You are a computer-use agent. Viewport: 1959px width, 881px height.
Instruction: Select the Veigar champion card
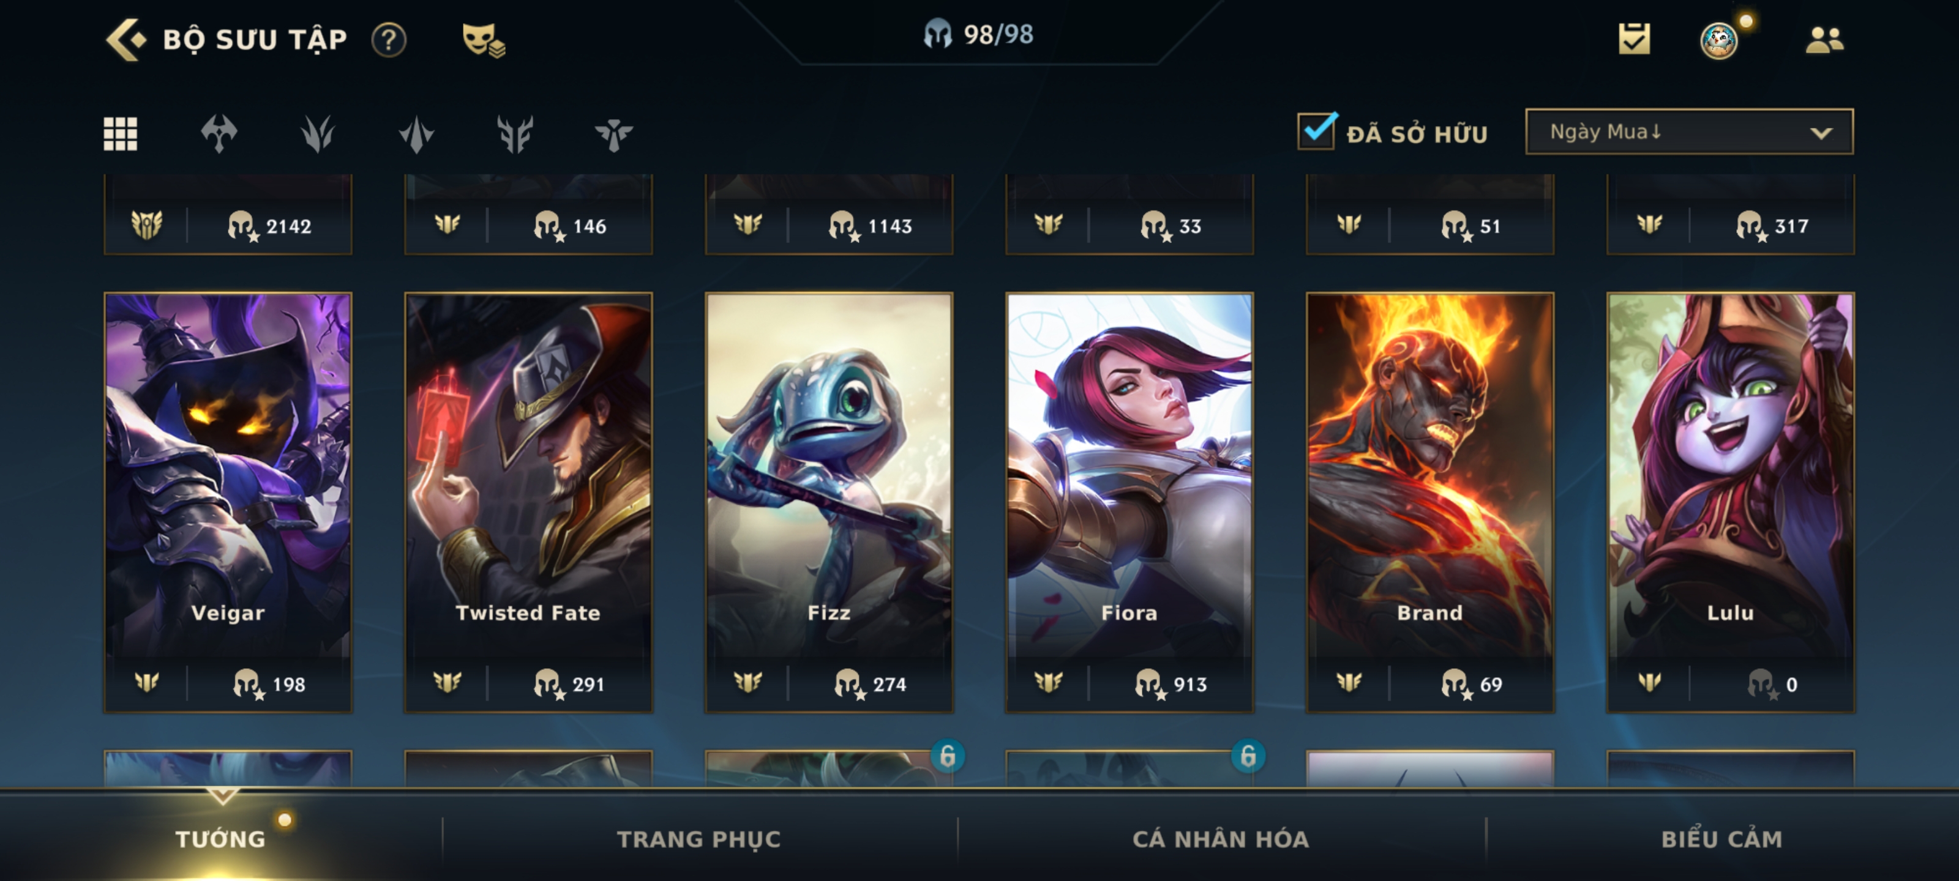click(228, 502)
